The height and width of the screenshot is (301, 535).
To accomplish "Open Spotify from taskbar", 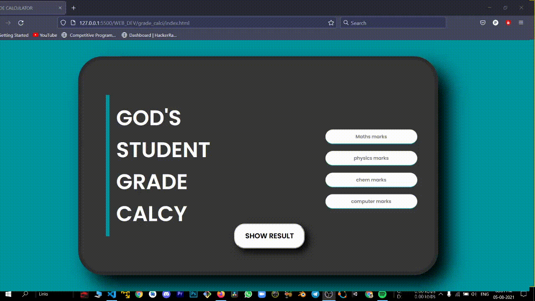I will point(382,294).
